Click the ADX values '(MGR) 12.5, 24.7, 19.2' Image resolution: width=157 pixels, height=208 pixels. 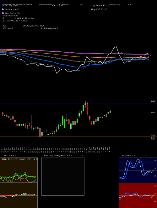[33, 26]
